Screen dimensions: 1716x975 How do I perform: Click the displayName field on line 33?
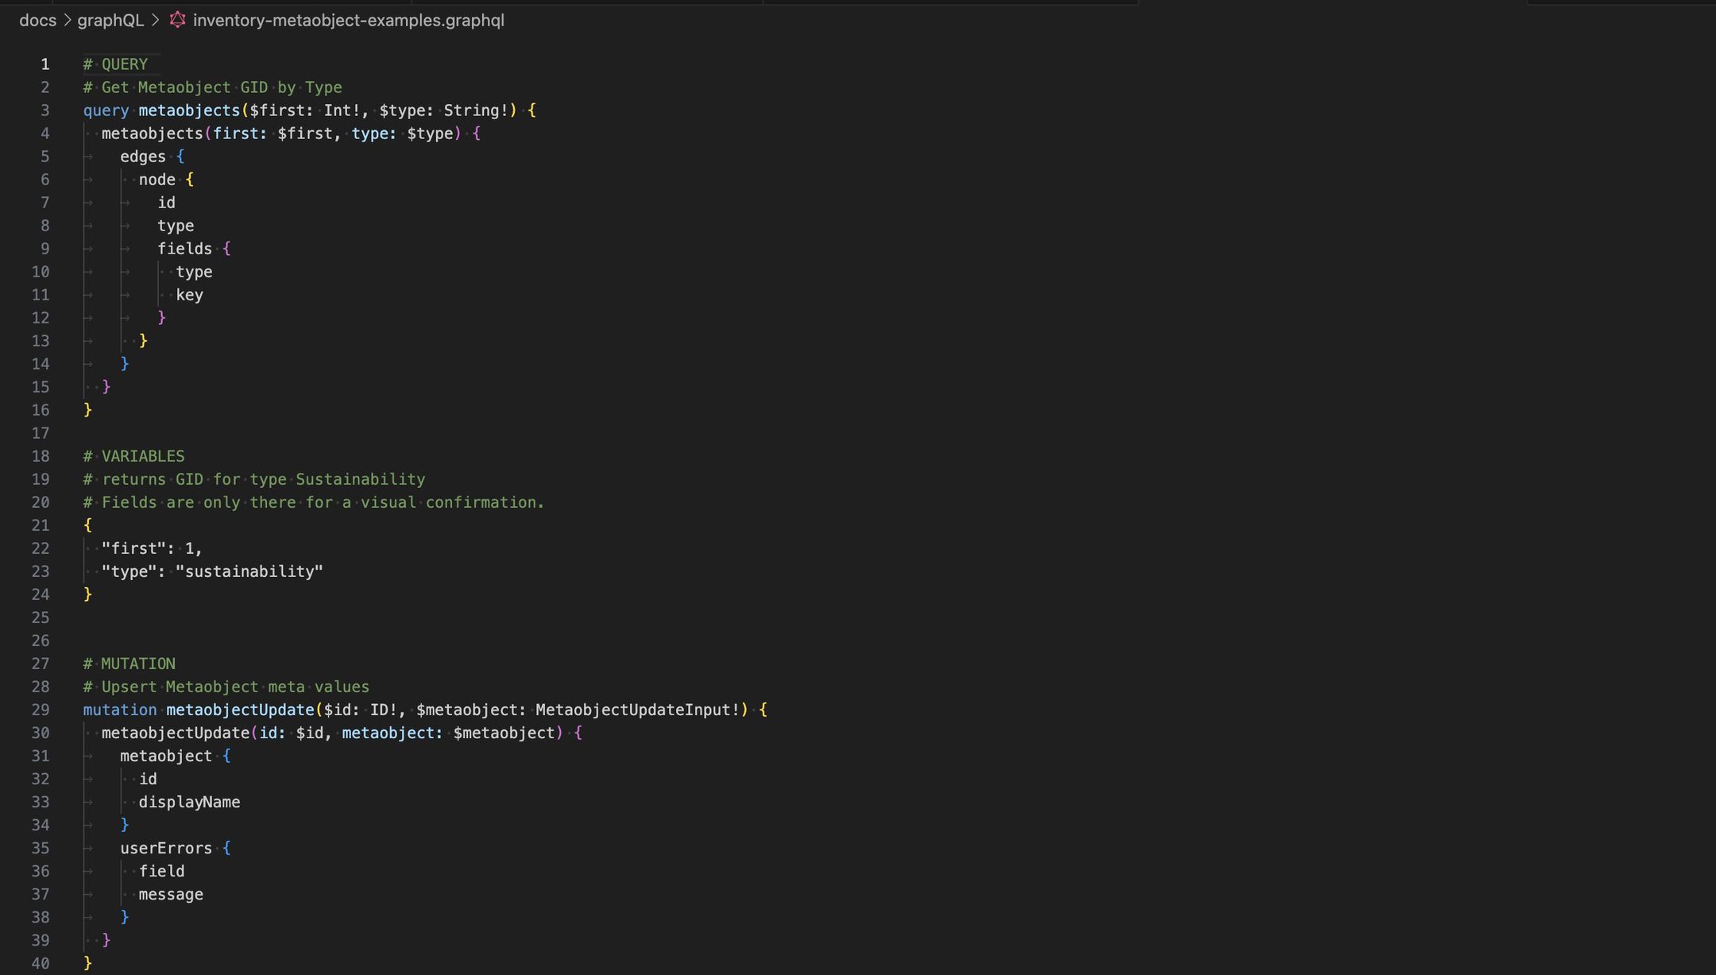pos(189,802)
